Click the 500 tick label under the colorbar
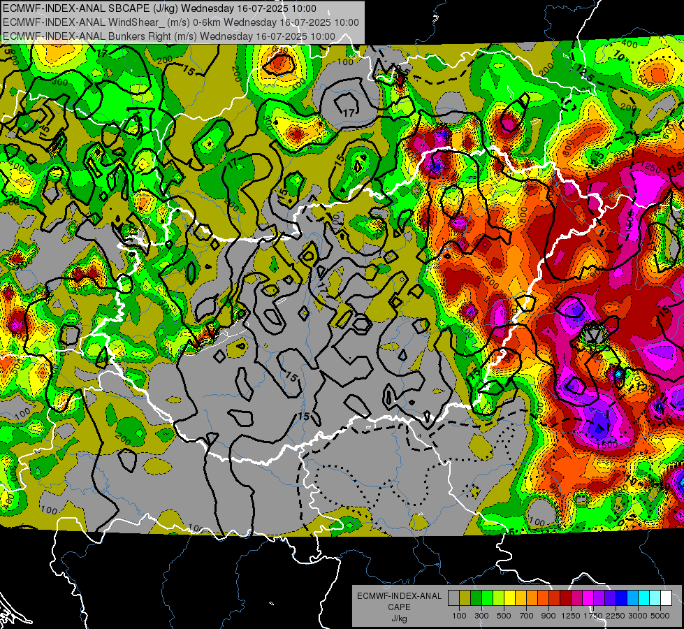Image resolution: width=684 pixels, height=629 pixels. (504, 616)
